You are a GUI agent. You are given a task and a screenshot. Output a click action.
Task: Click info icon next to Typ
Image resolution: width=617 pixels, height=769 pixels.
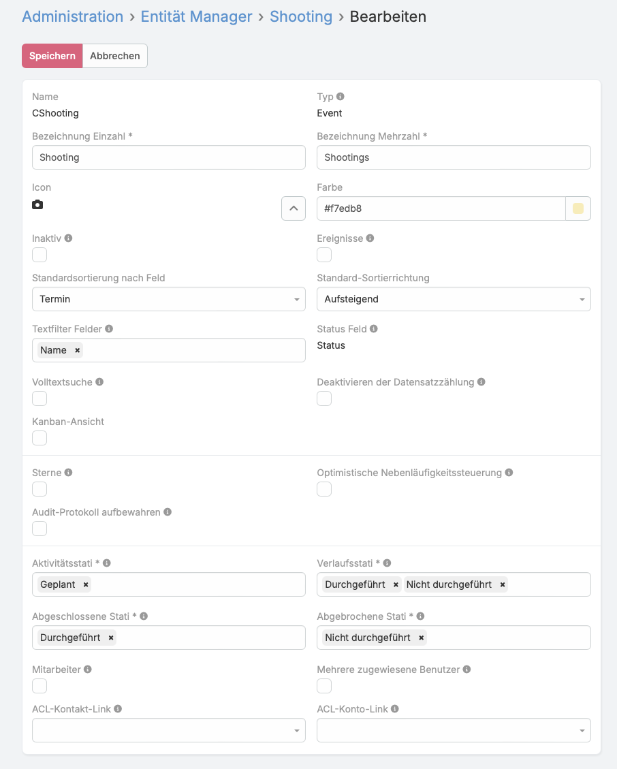(341, 97)
